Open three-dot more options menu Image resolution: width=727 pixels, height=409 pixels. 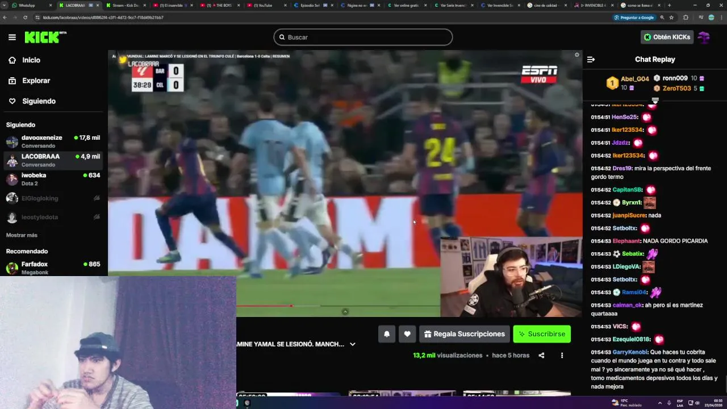point(562,356)
